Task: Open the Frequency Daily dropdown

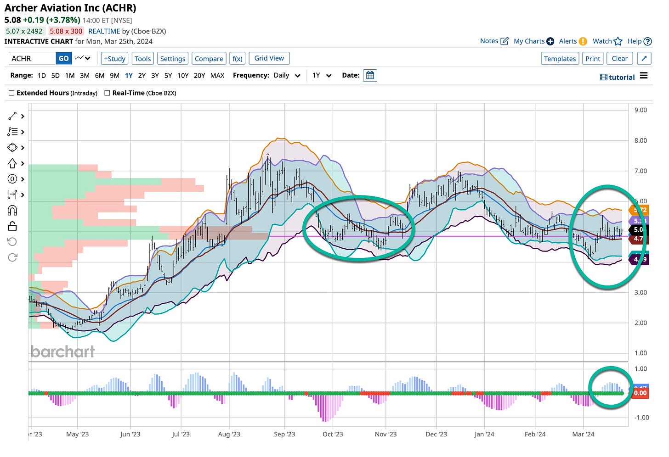Action: (x=287, y=75)
